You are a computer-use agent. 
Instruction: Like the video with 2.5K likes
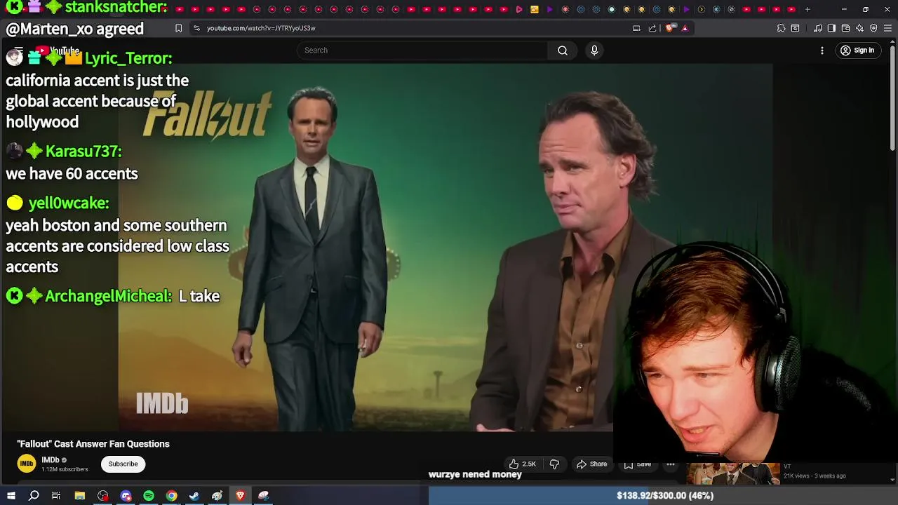click(523, 464)
